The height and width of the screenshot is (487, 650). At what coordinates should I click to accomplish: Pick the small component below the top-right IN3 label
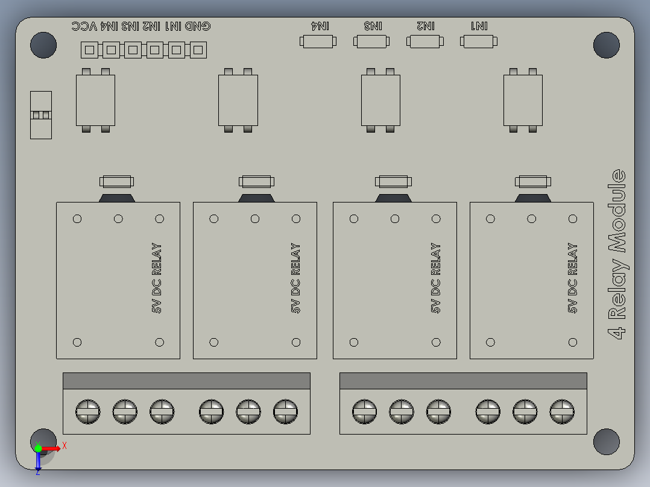(x=371, y=42)
